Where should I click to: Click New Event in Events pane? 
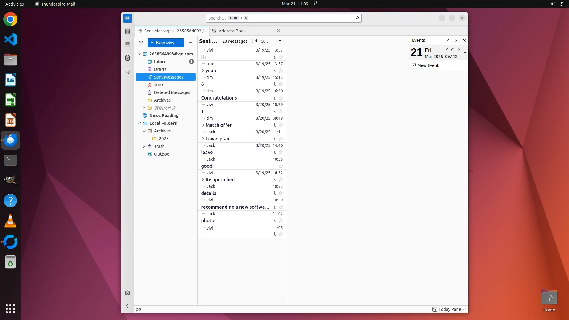click(428, 65)
